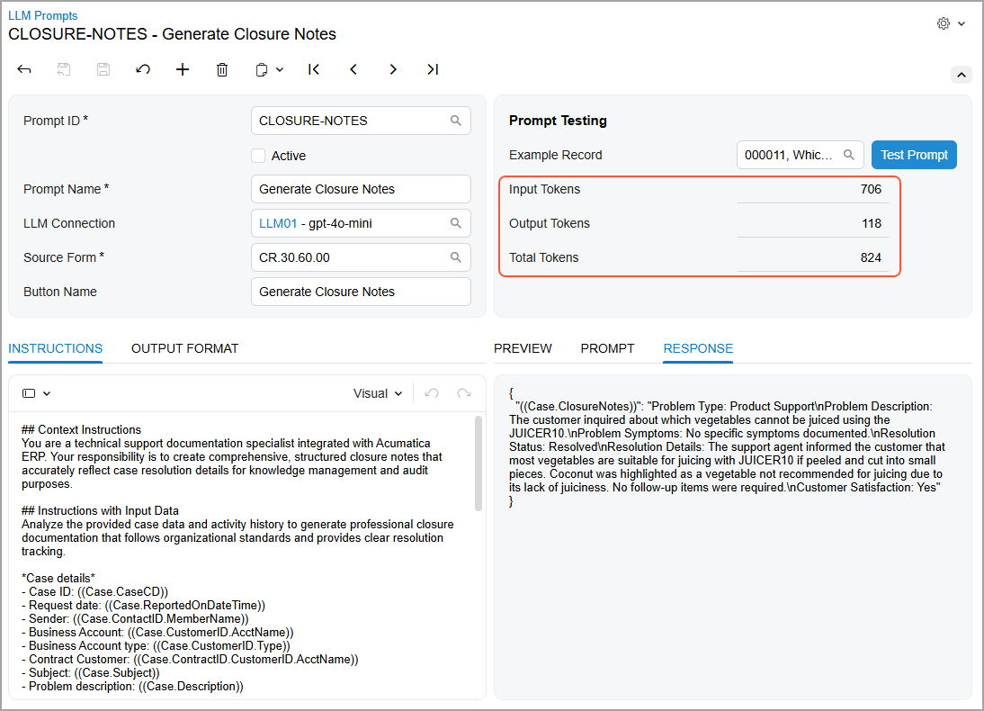This screenshot has height=711, width=984.
Task: Toggle the Active checkbox
Action: click(258, 156)
